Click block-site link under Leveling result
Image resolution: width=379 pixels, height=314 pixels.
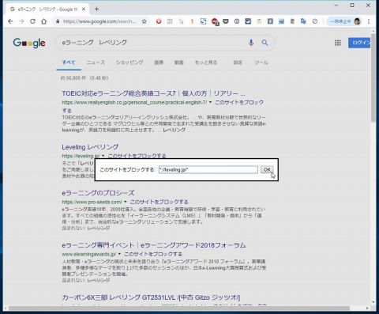click(x=137, y=156)
